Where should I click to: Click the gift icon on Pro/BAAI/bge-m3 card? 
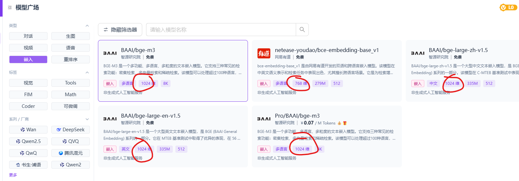[345, 123]
